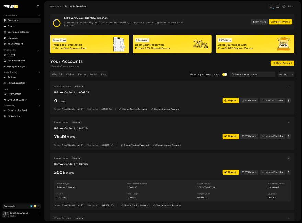Screen dimensions: 302x223
Task: Collapse the Community section
Action: [x=39, y=106]
